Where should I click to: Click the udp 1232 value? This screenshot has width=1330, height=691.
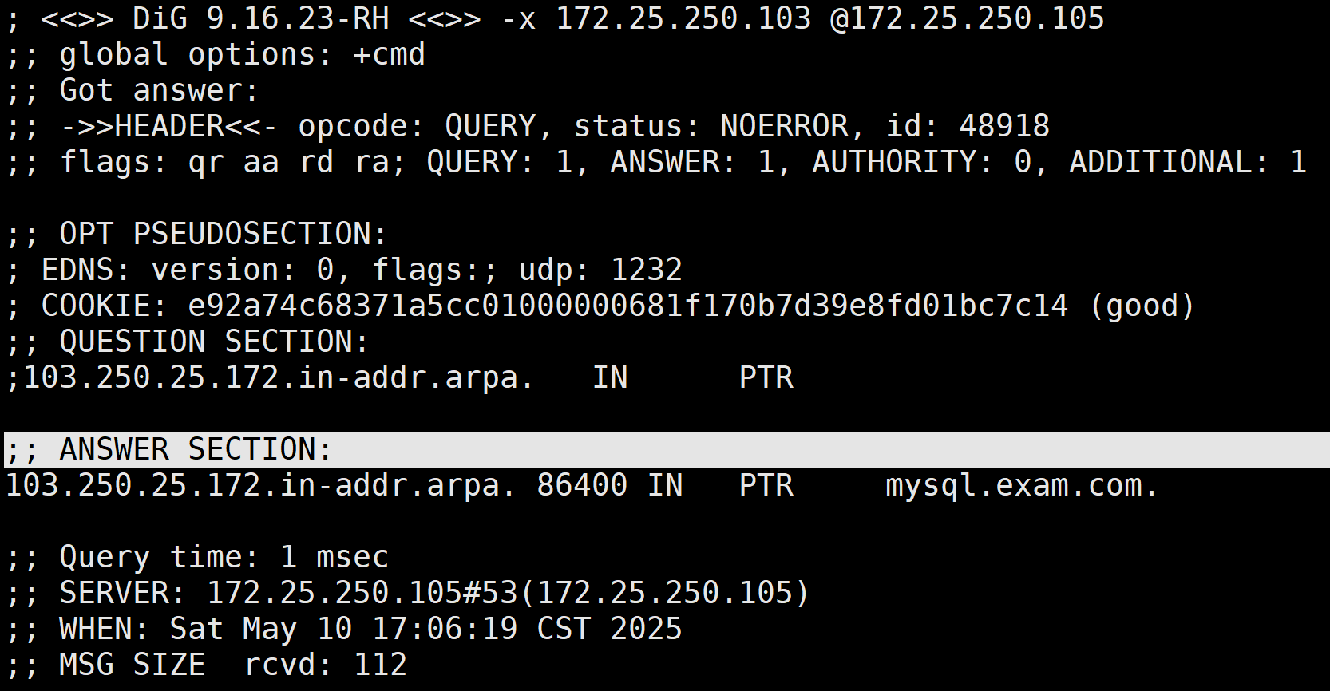pyautogui.click(x=600, y=270)
